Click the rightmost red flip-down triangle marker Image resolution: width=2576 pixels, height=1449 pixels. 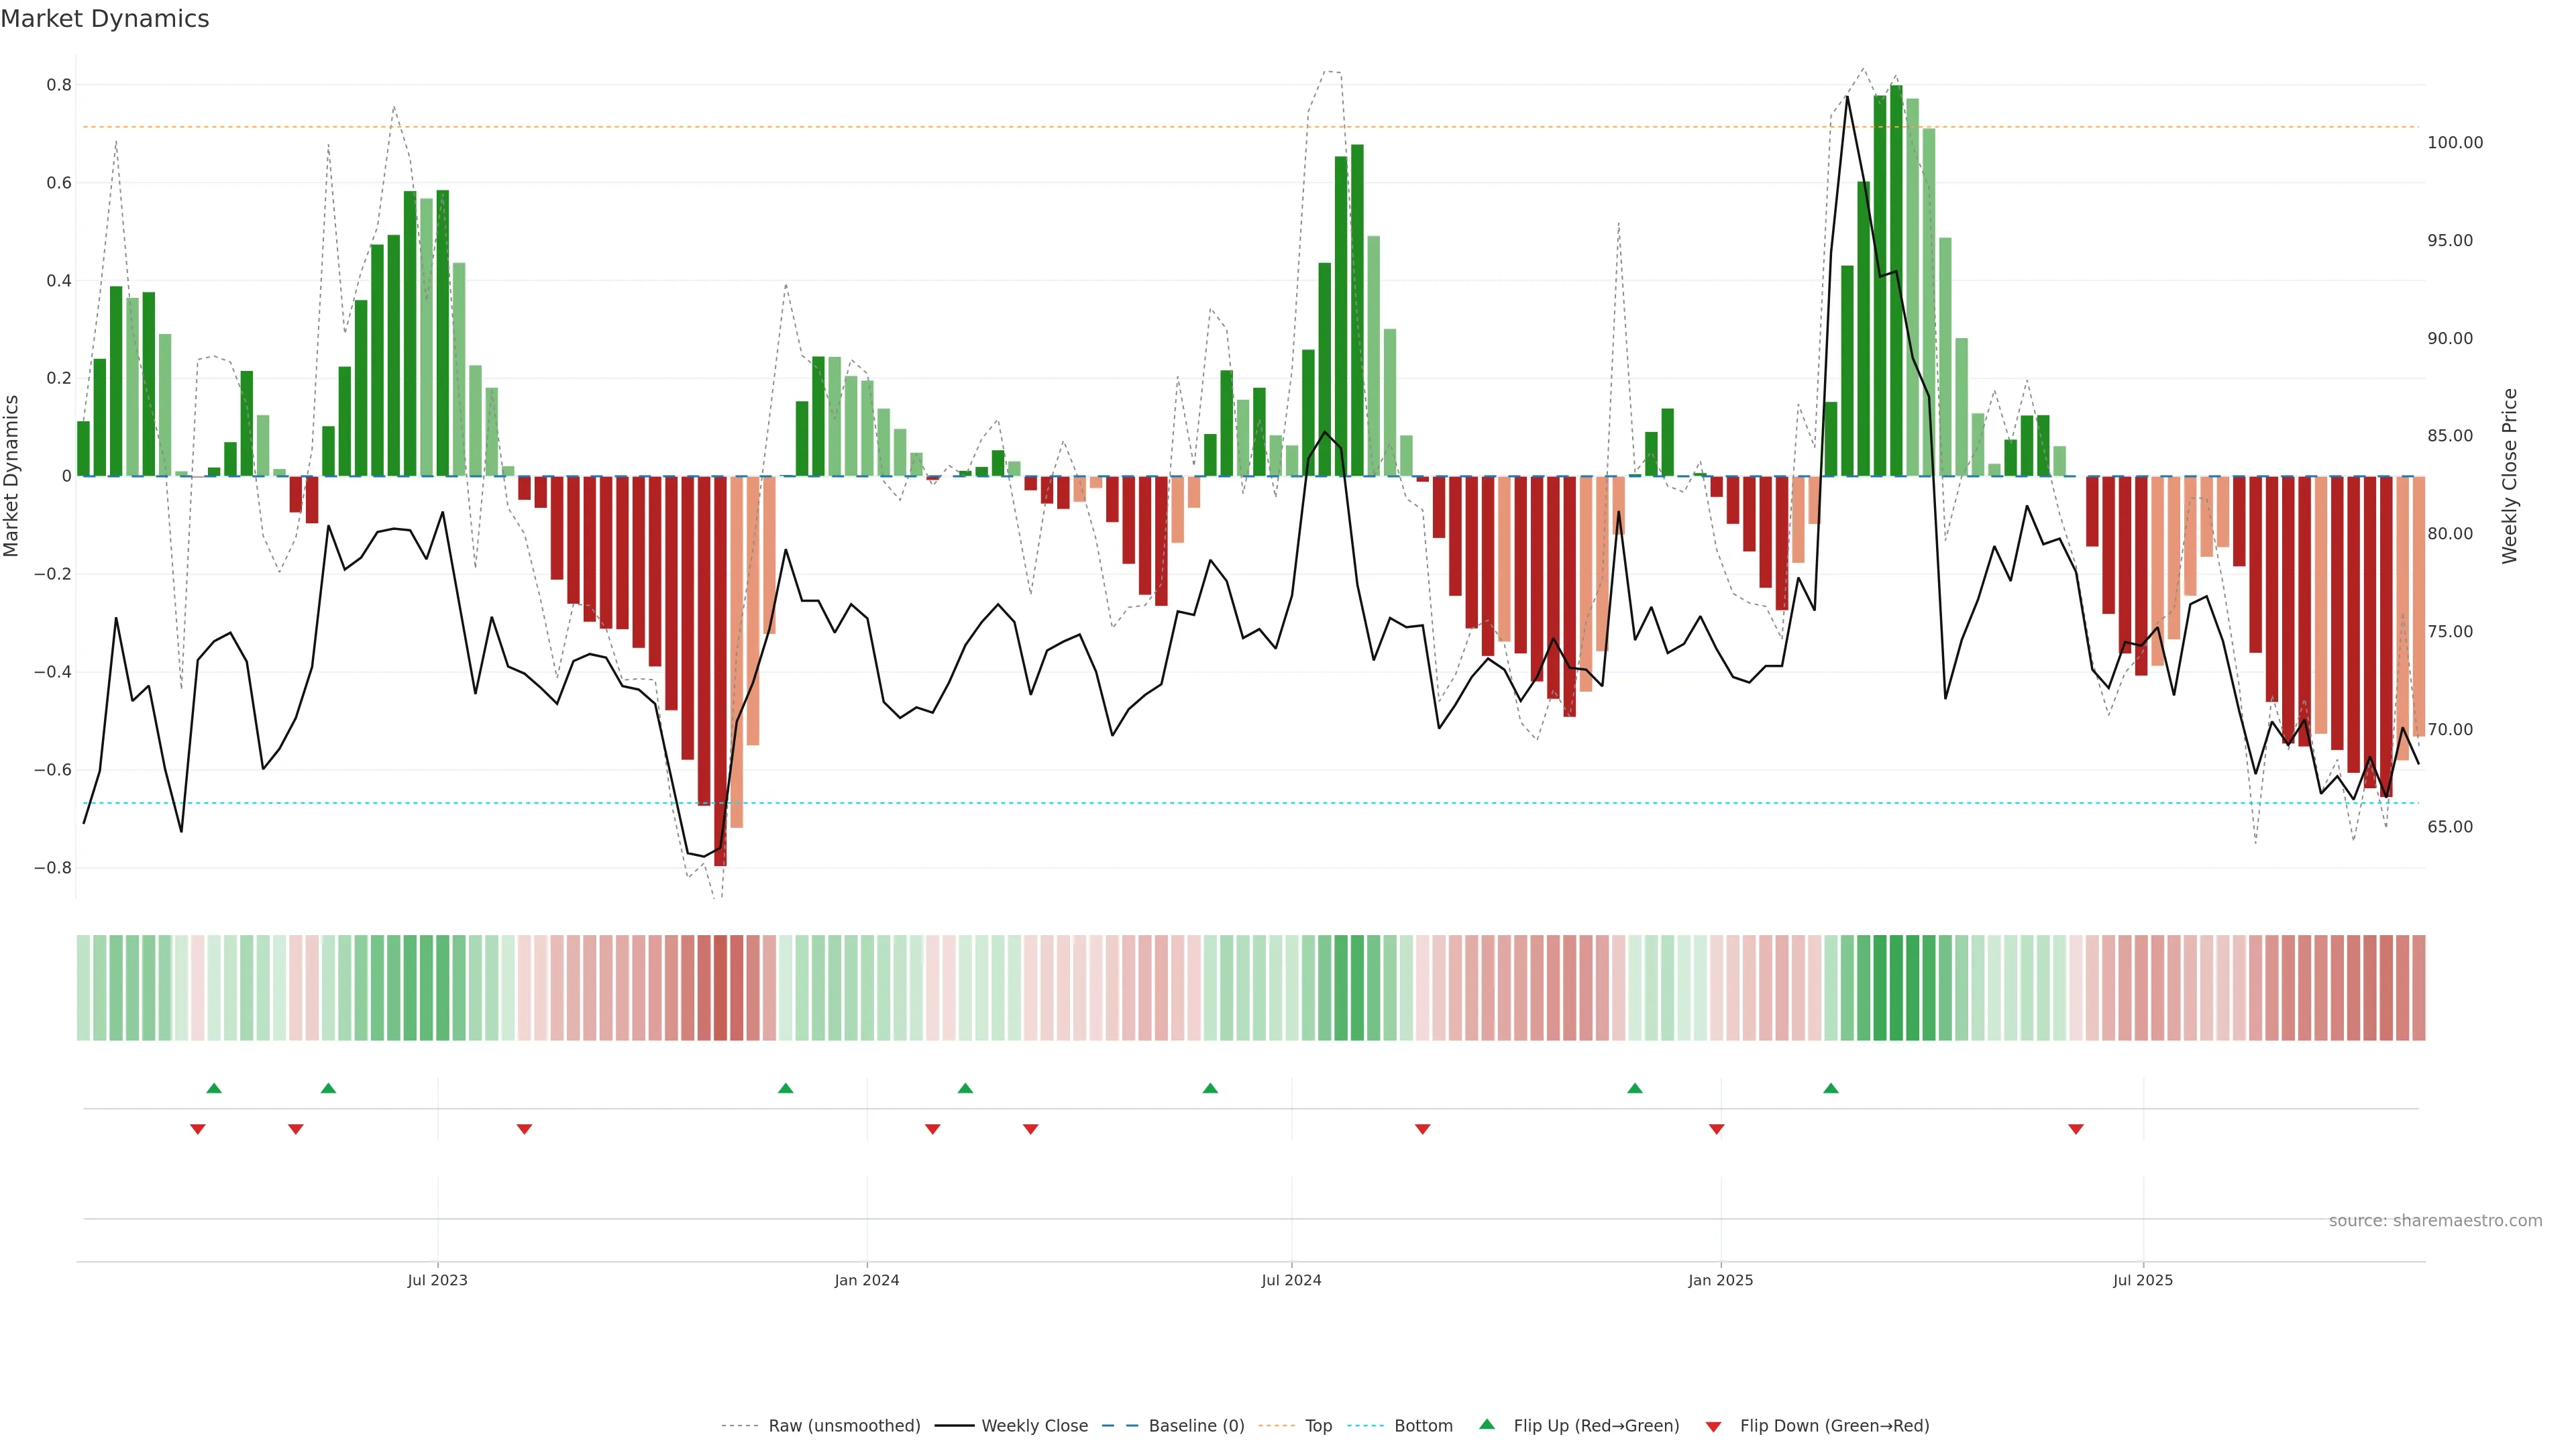(2076, 1129)
